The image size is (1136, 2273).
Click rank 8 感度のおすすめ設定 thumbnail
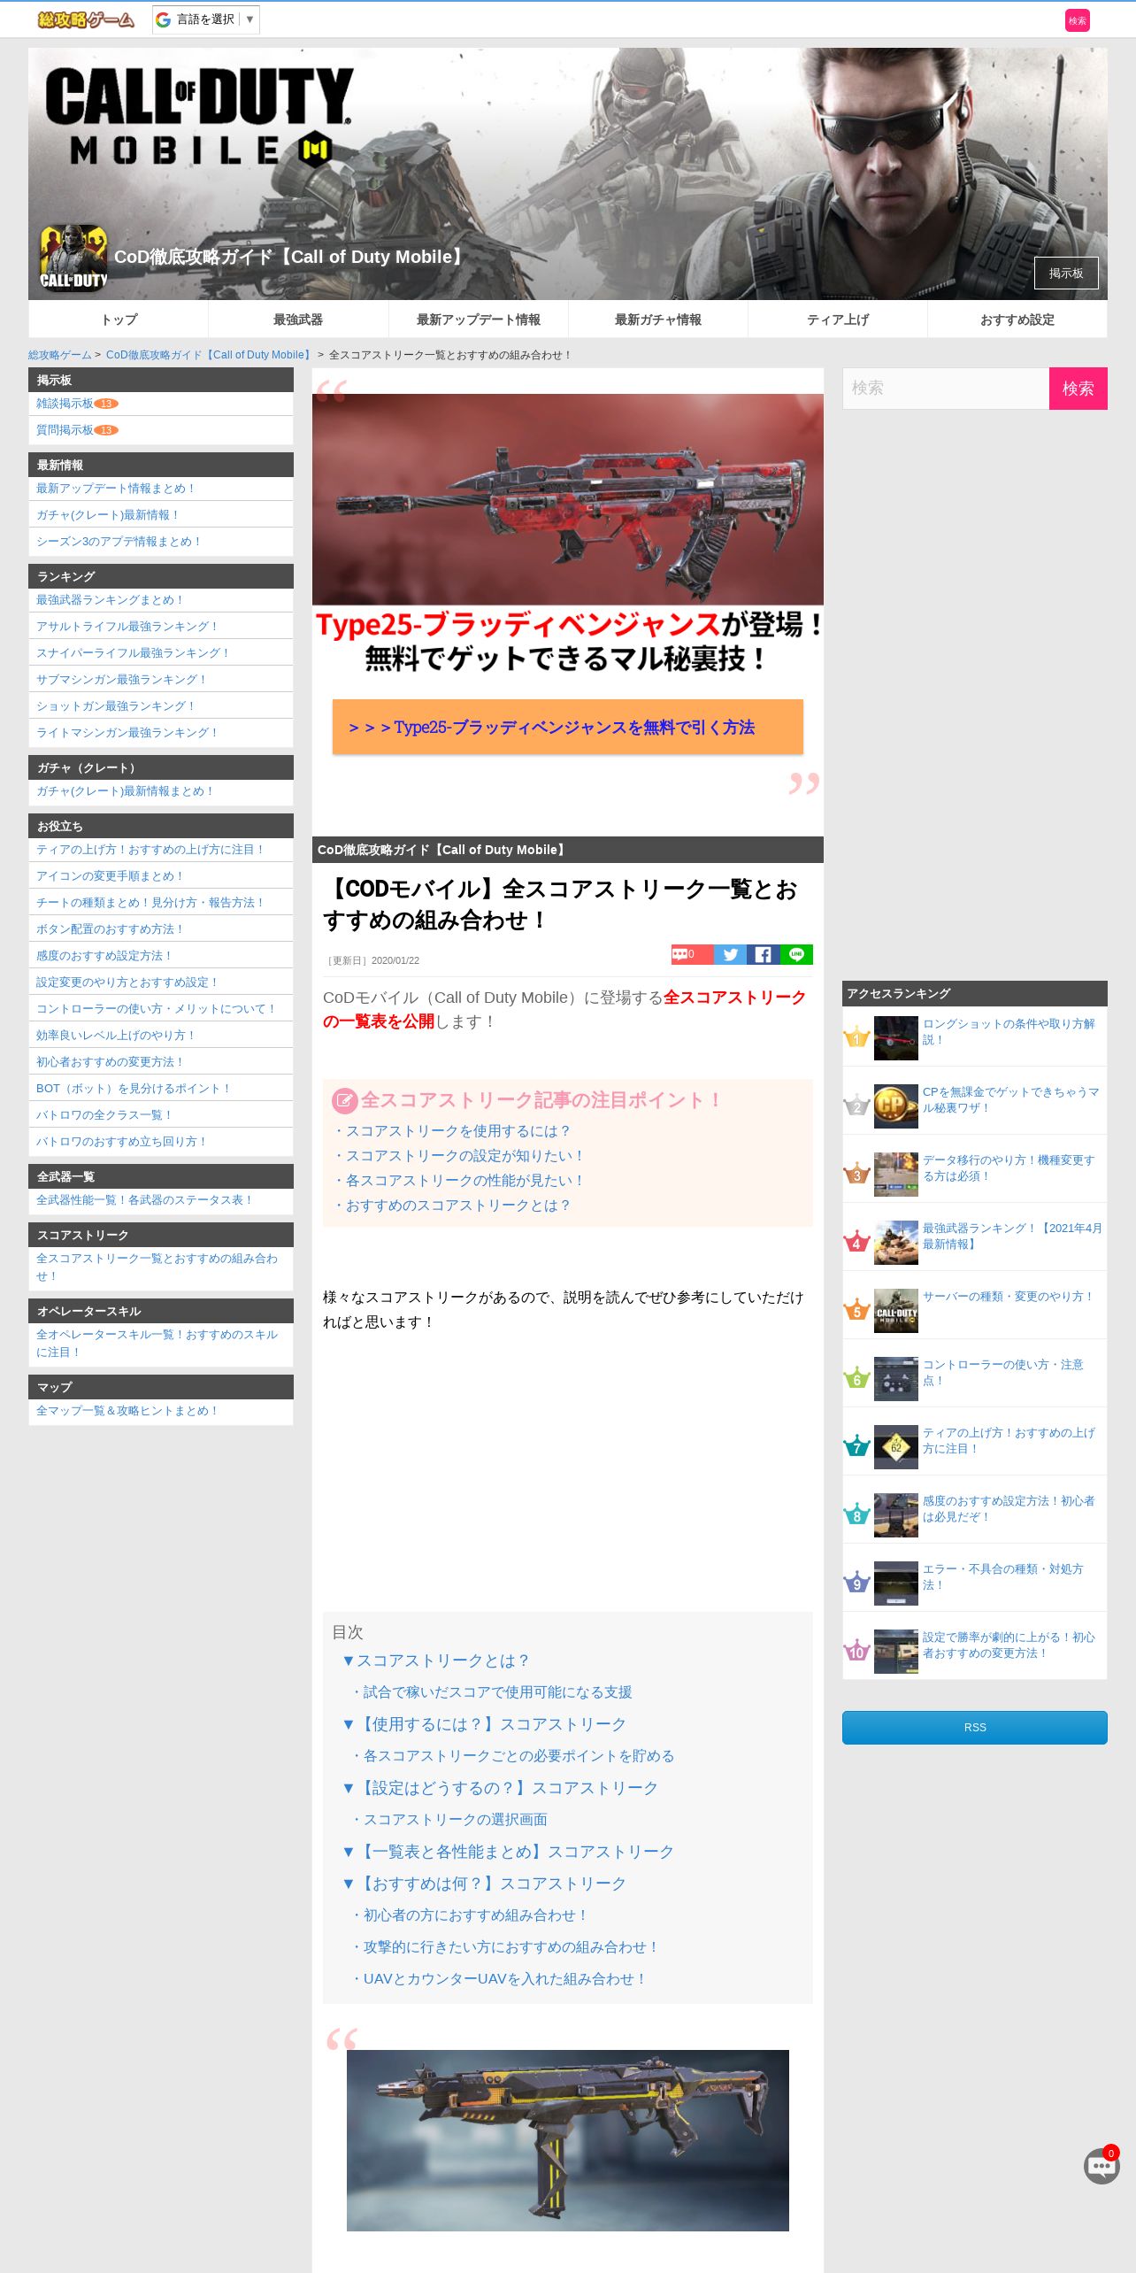895,1515
